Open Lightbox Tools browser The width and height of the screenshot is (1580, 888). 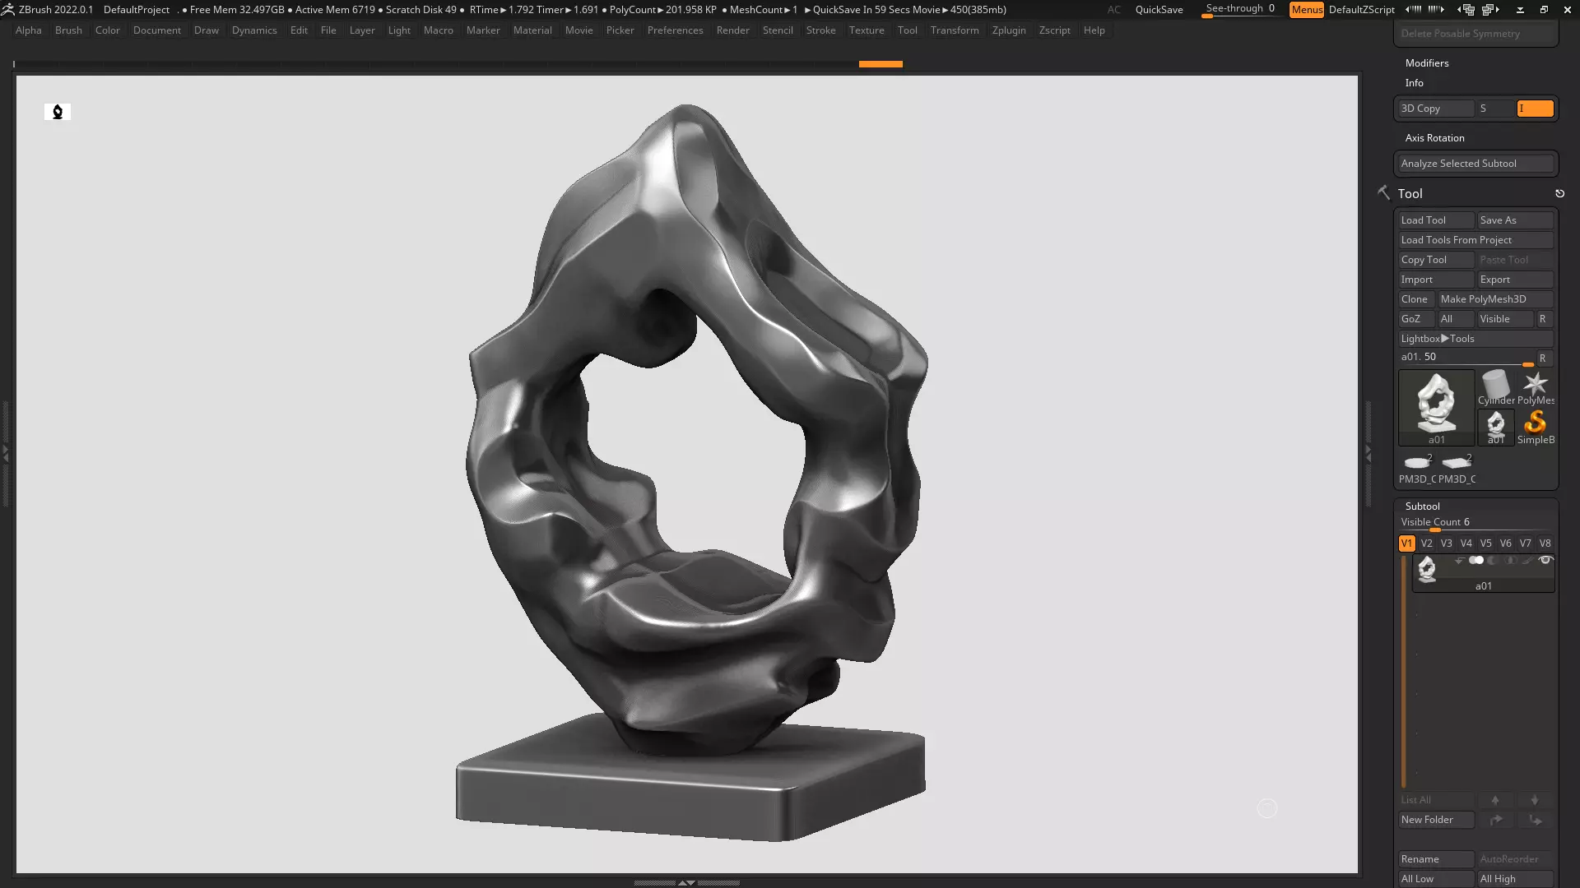1475,339
